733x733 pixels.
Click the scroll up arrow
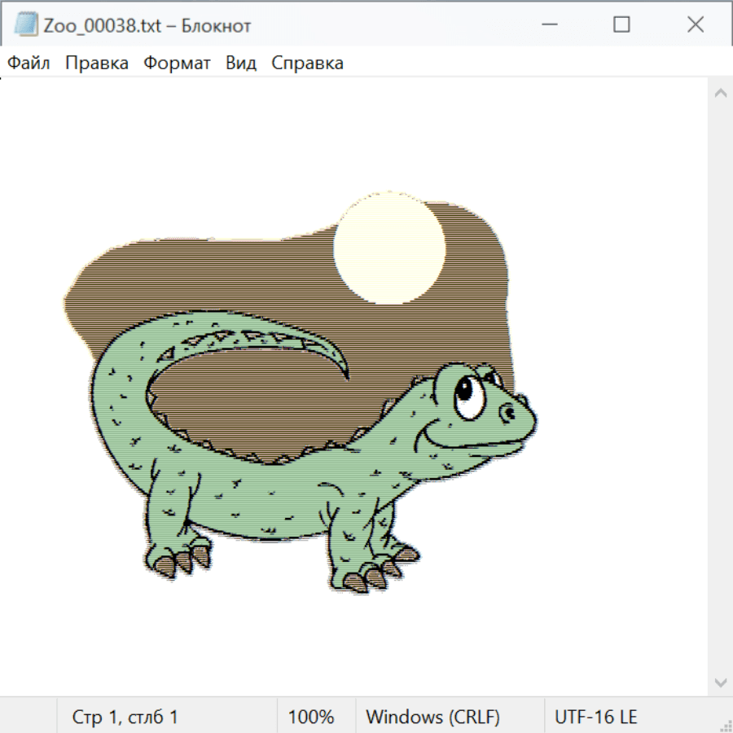click(x=720, y=93)
